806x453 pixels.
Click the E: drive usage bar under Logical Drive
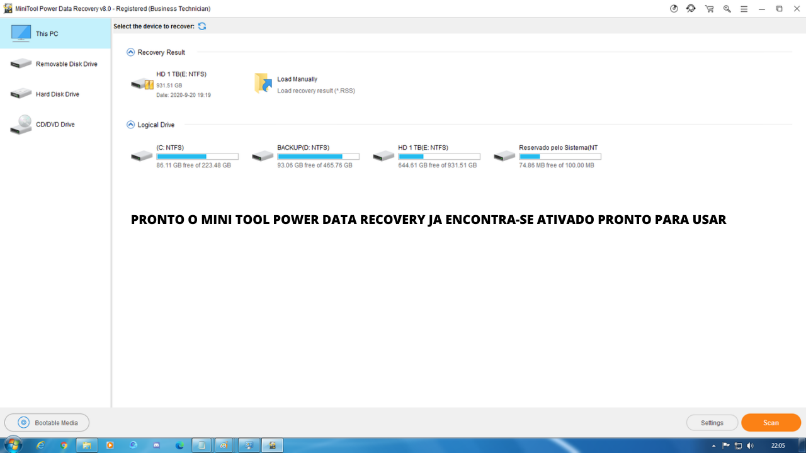(439, 156)
